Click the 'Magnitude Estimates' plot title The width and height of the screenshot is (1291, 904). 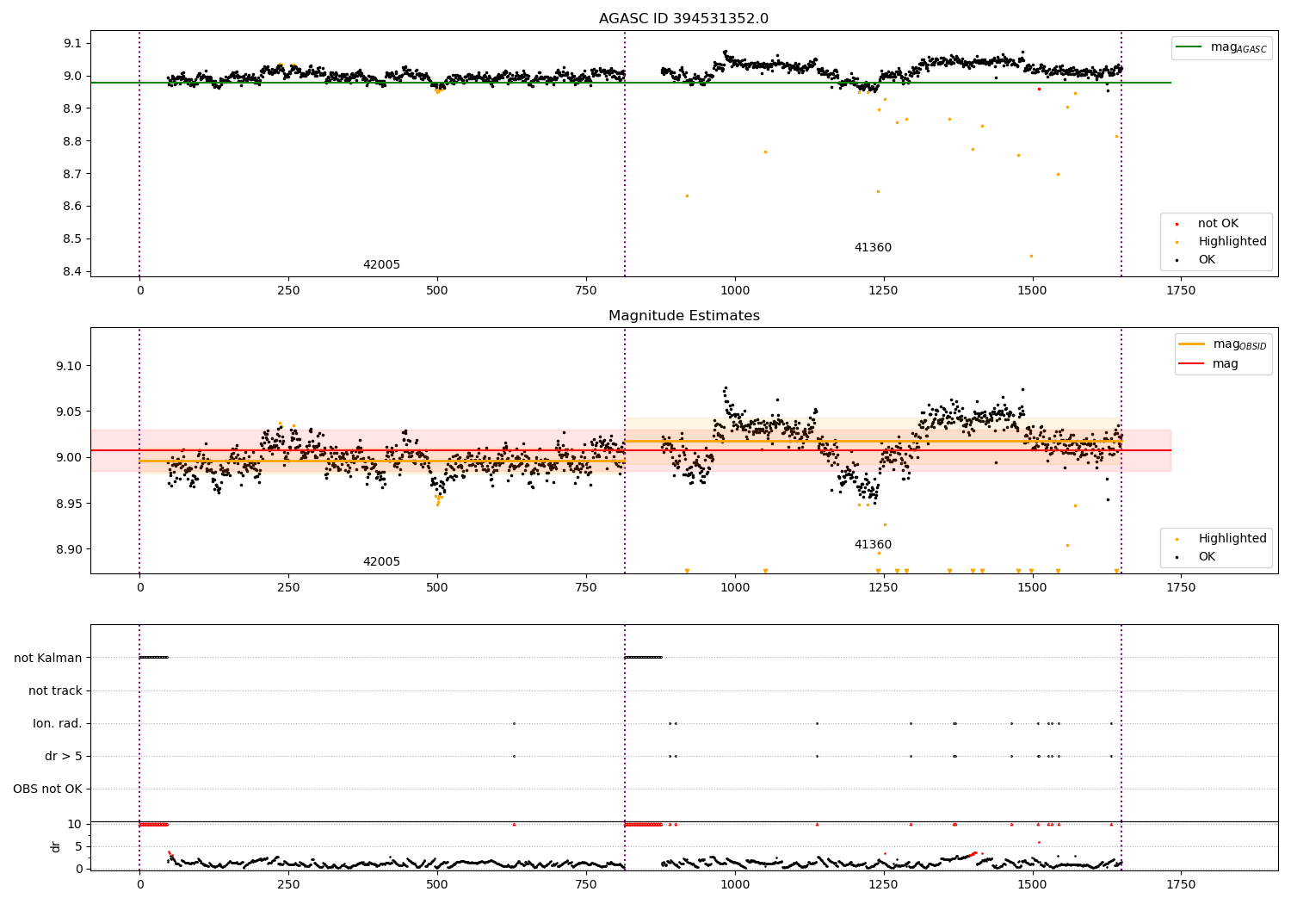click(x=683, y=316)
